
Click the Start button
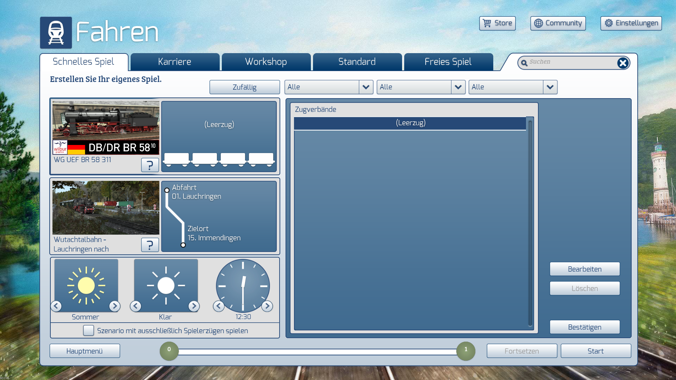pyautogui.click(x=595, y=351)
